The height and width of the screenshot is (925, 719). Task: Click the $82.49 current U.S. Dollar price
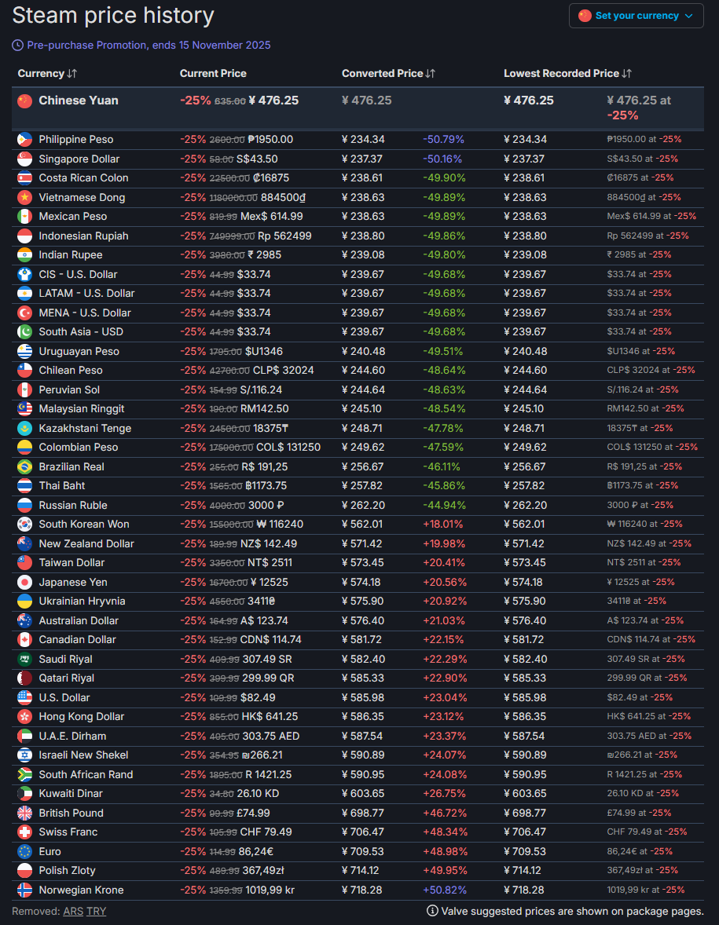[x=258, y=697]
